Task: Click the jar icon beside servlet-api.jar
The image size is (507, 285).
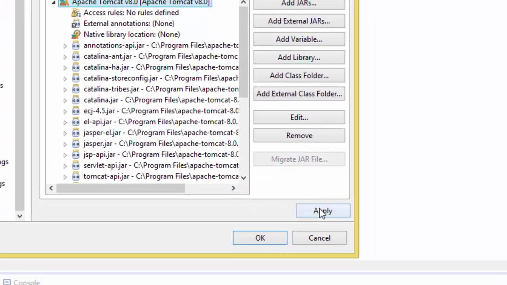Action: [x=76, y=165]
